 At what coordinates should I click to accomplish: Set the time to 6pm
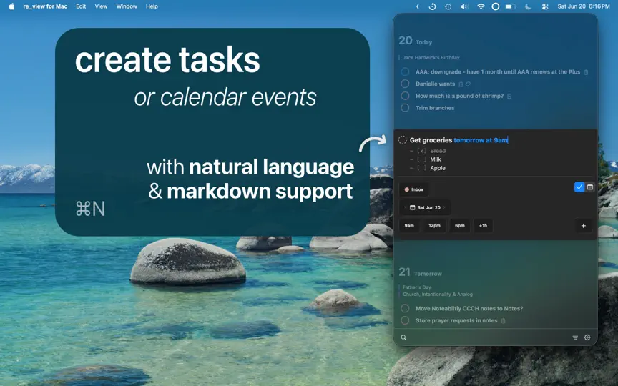click(459, 226)
